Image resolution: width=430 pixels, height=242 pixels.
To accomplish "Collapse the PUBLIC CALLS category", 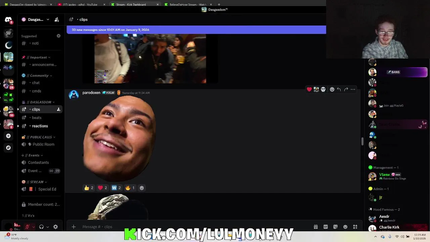I will [x=39, y=137].
